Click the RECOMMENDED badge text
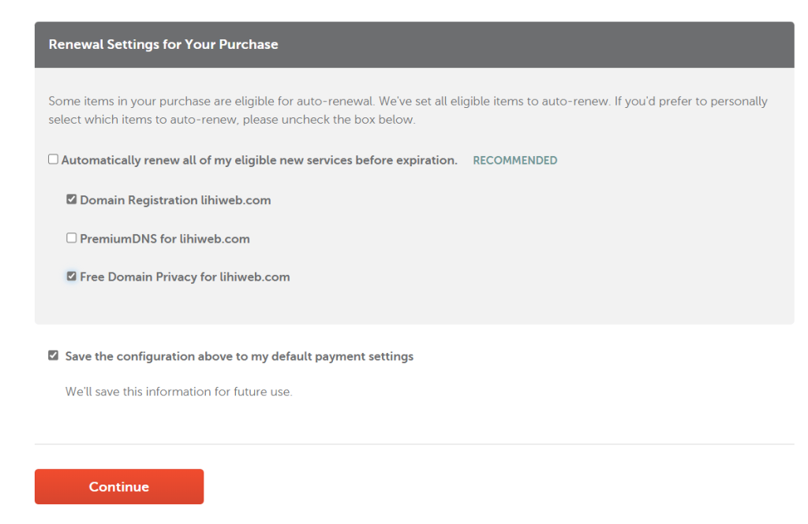 tap(514, 161)
